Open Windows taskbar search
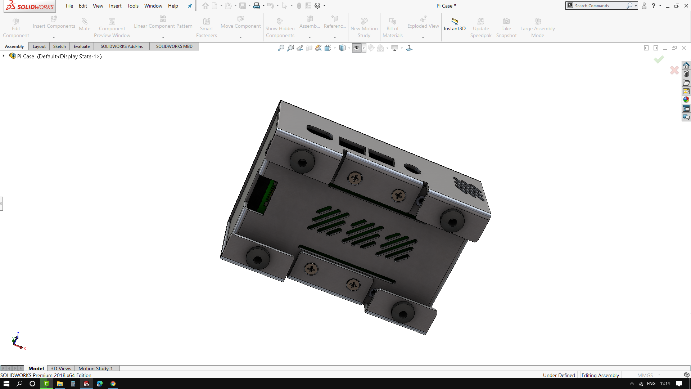 pos(19,384)
